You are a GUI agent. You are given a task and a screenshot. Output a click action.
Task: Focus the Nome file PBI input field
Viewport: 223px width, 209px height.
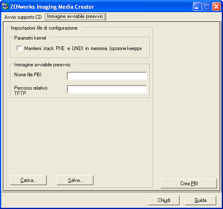coord(107,76)
